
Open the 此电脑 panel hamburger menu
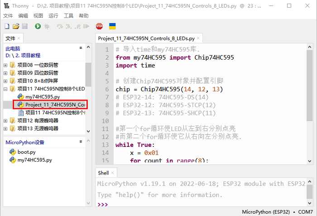(81, 47)
